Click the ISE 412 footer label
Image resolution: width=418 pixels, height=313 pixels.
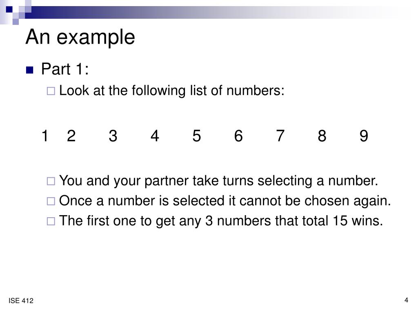[21, 301]
